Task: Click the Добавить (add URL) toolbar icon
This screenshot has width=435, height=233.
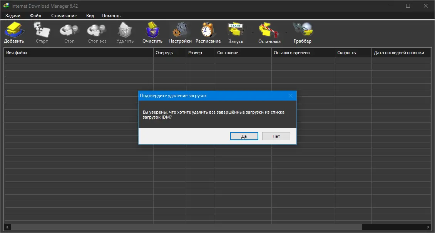Action: pos(13,30)
